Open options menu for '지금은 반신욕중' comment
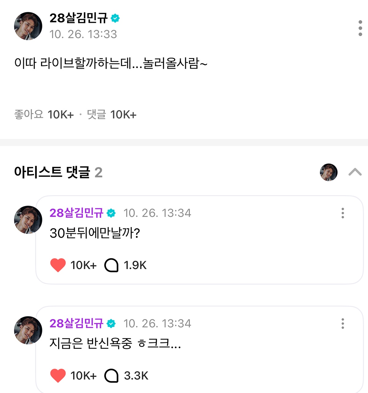368x393 pixels. [x=343, y=323]
